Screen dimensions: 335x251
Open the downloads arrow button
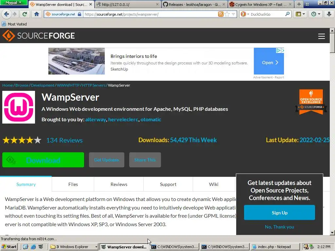(x=329, y=14)
